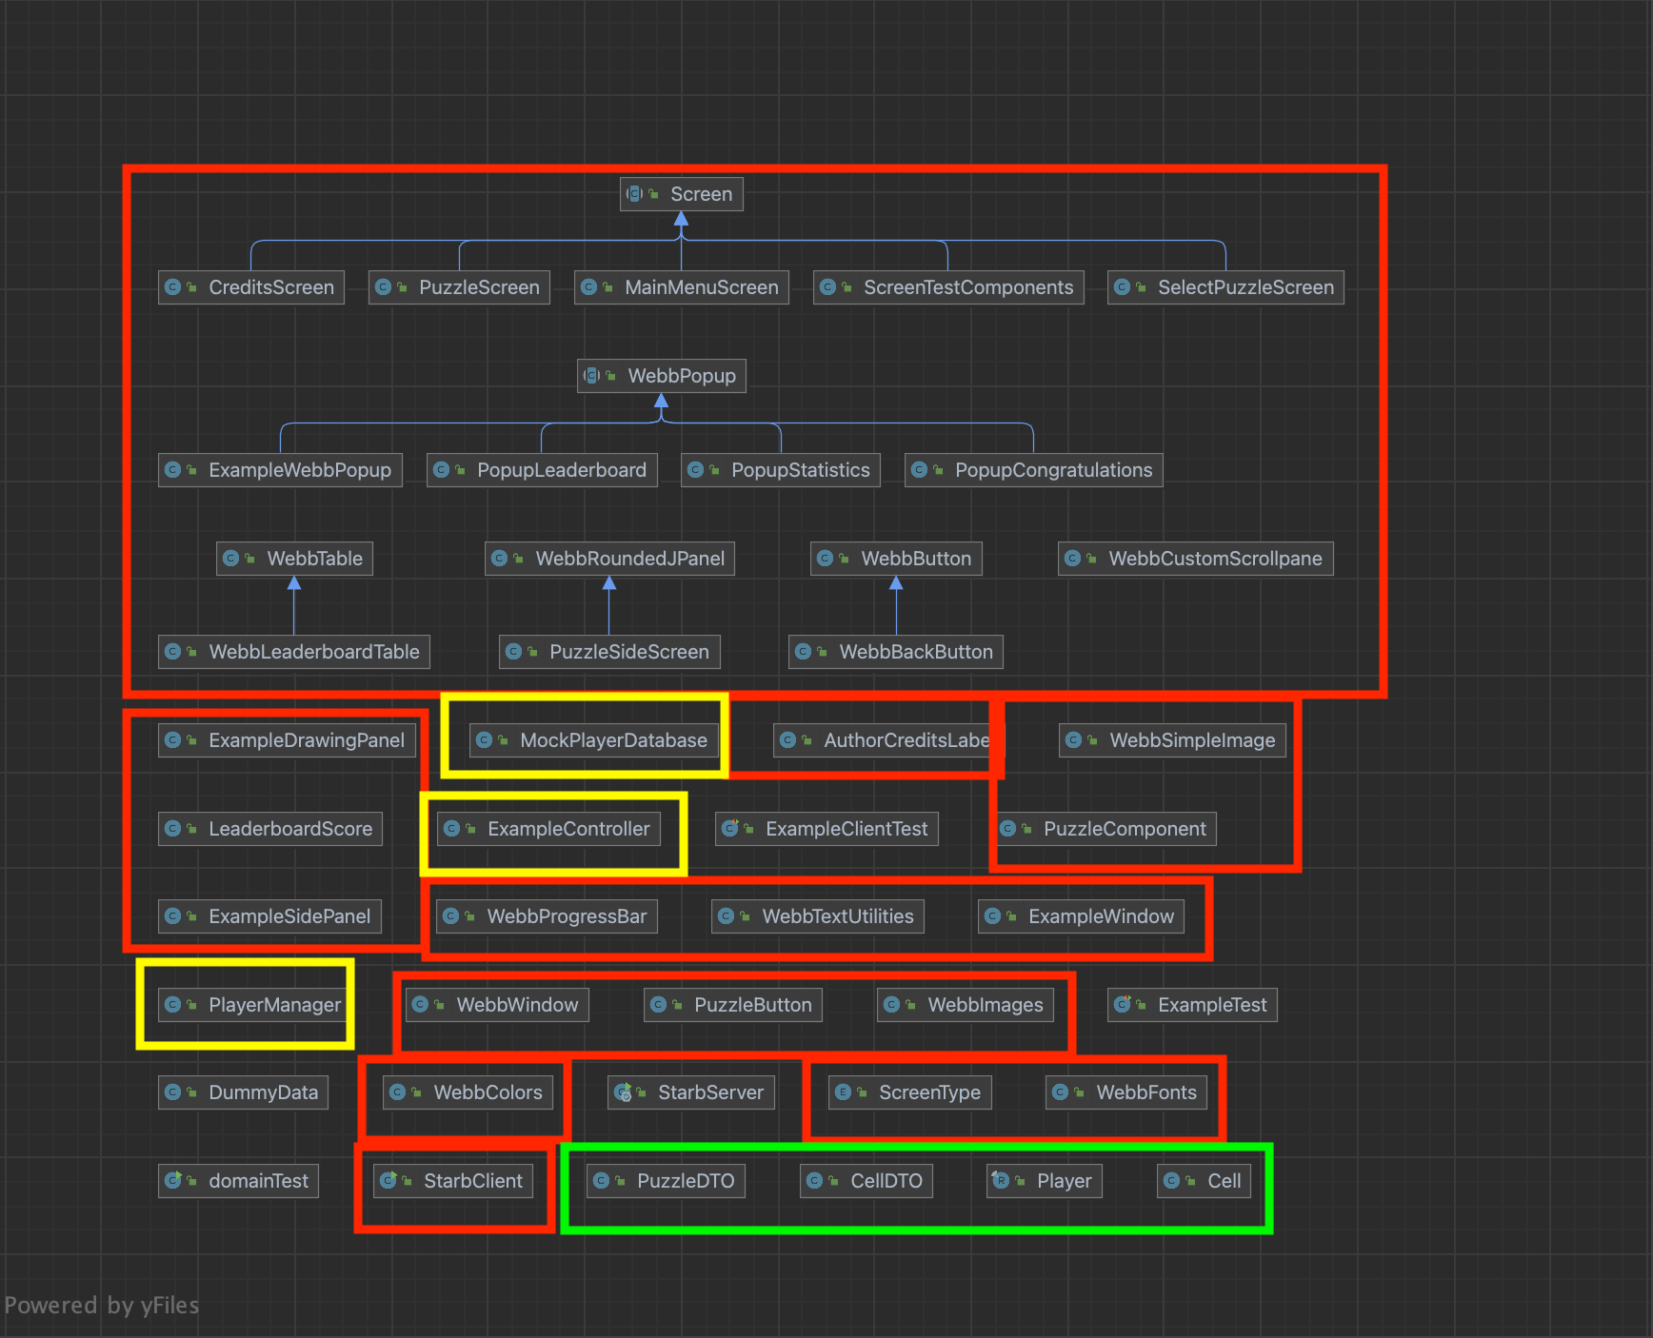1653x1338 pixels.
Task: Select the MainMenuScreen class node
Action: pyautogui.click(x=682, y=287)
